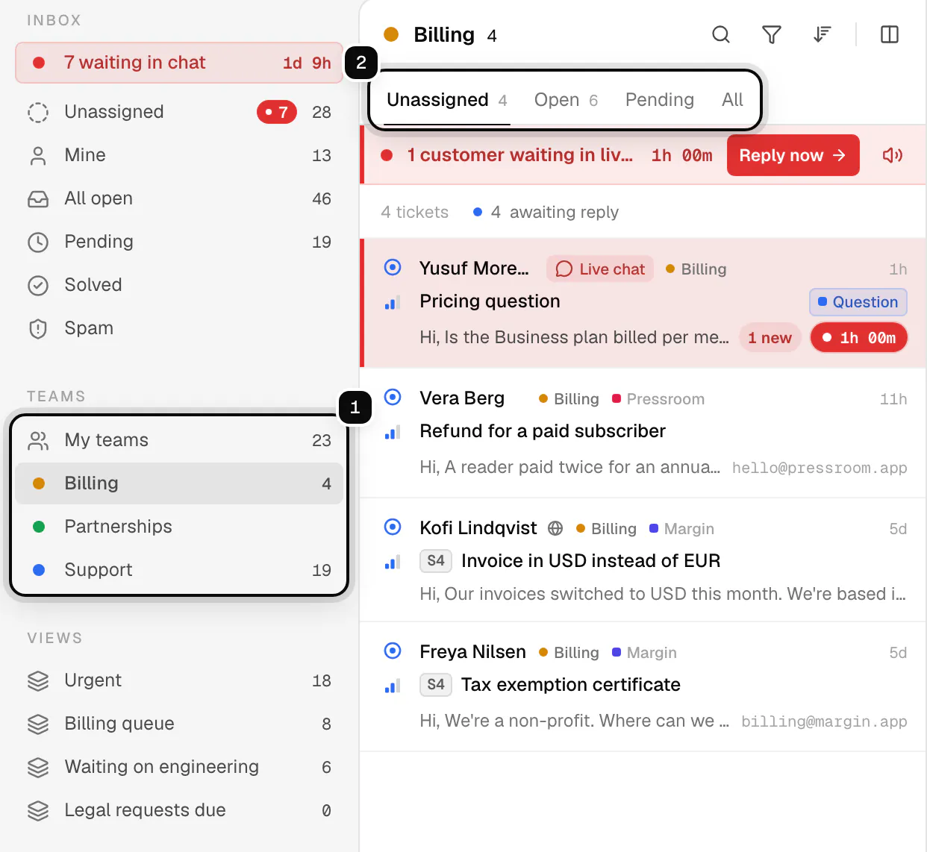Screen dimensions: 927x852
Task: Click the red 7 badge on Unassigned
Action: pos(277,112)
